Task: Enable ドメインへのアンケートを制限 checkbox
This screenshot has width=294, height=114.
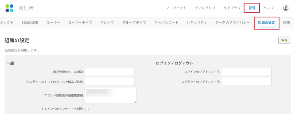Action: pyautogui.click(x=87, y=109)
